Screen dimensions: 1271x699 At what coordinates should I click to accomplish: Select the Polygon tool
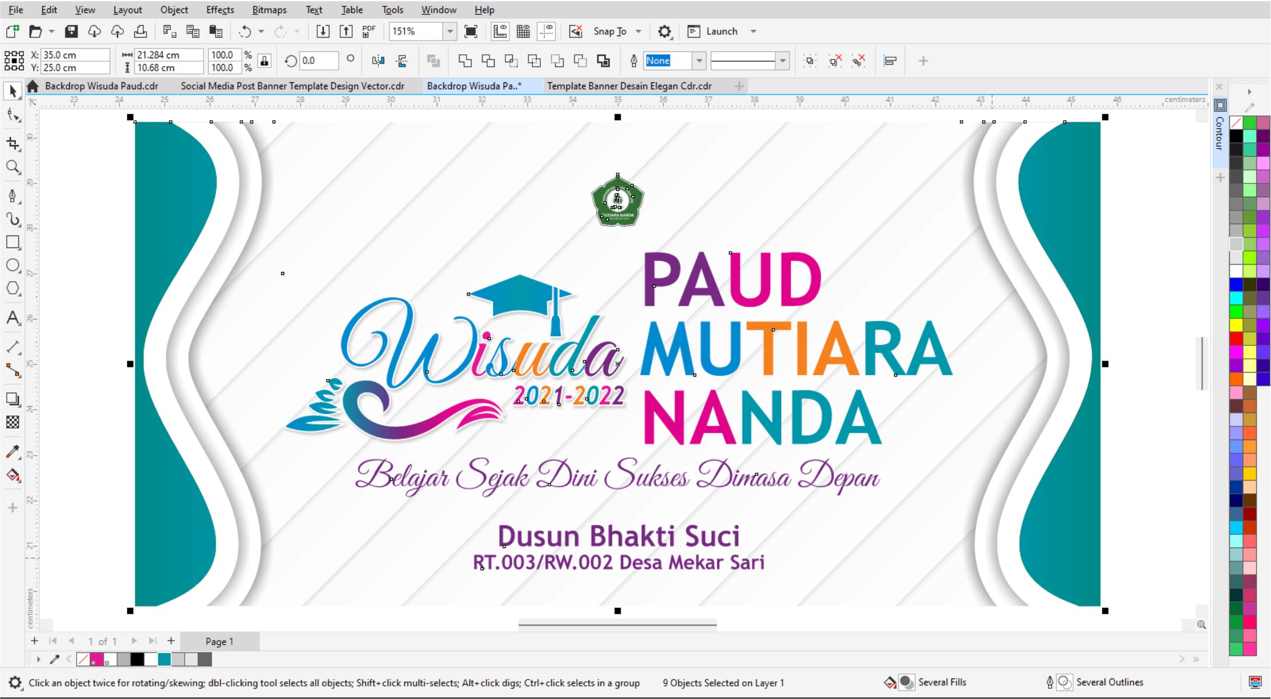[13, 289]
